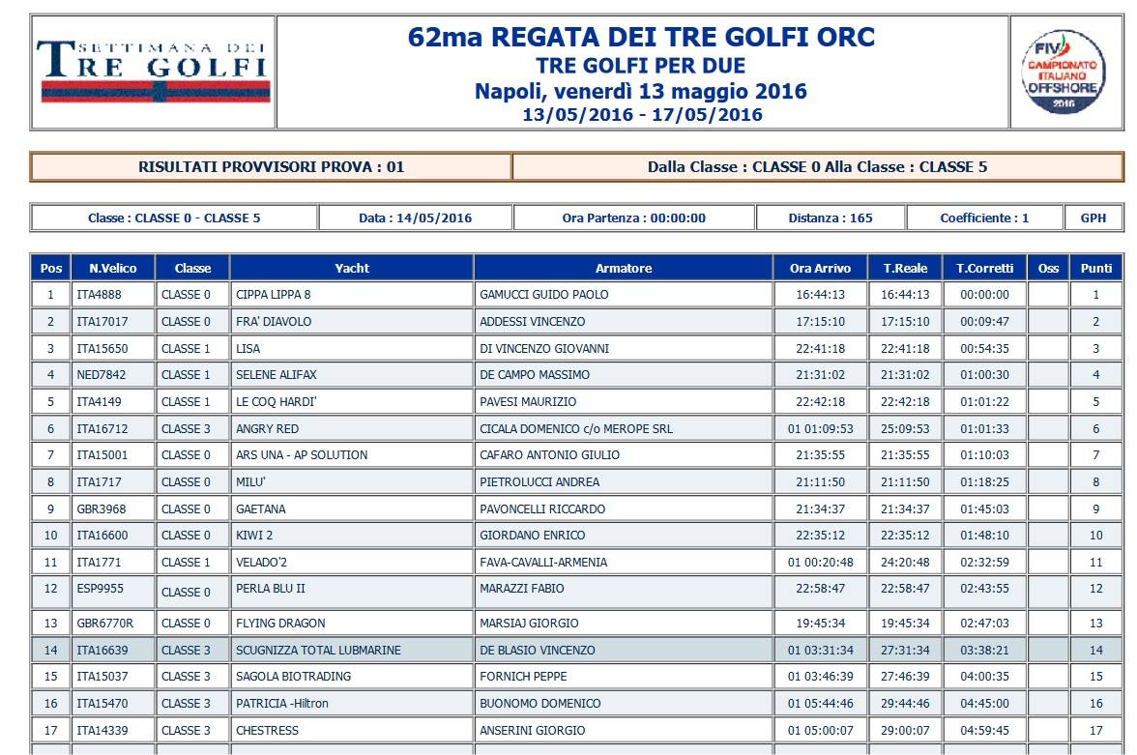Image resolution: width=1137 pixels, height=755 pixels.
Task: Select yacht VELADO'2
Action: coord(262,562)
